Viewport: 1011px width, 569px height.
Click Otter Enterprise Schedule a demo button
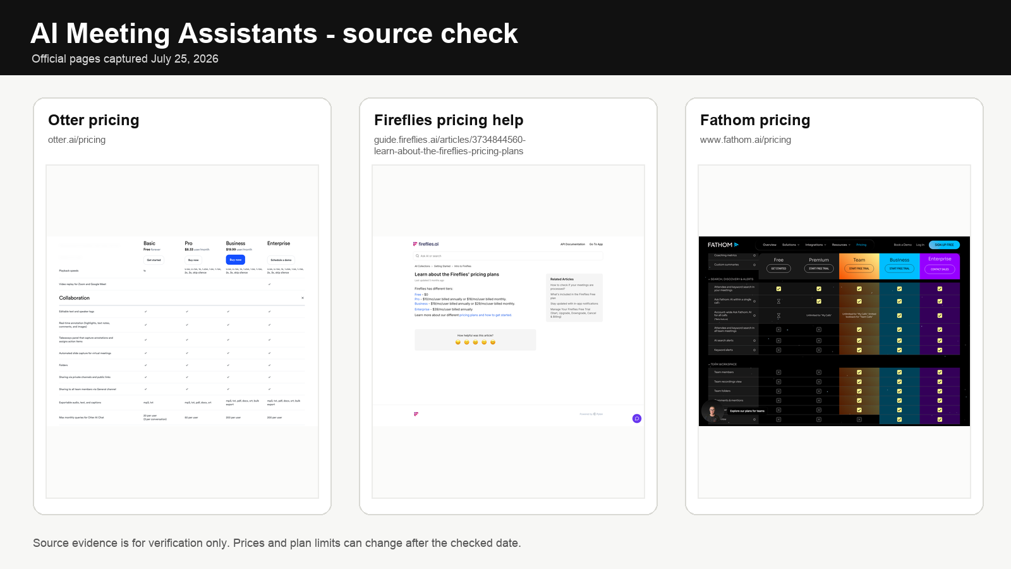[281, 260]
